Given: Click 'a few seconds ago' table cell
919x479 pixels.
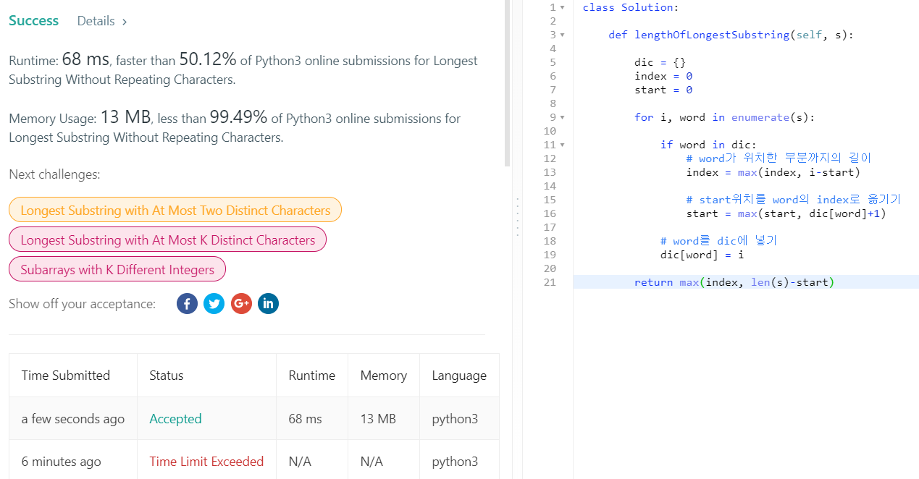Looking at the screenshot, I should click(73, 419).
